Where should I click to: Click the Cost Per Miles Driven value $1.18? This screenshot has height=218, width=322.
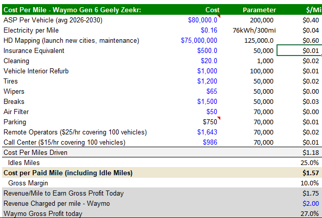click(x=311, y=152)
